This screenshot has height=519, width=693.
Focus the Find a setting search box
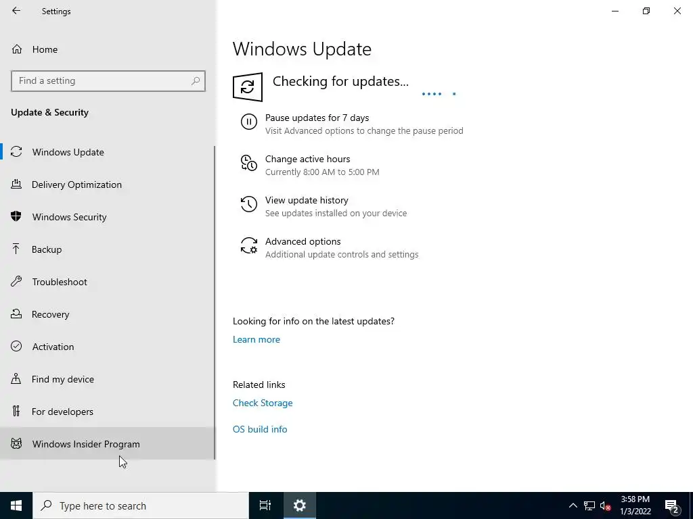108,81
